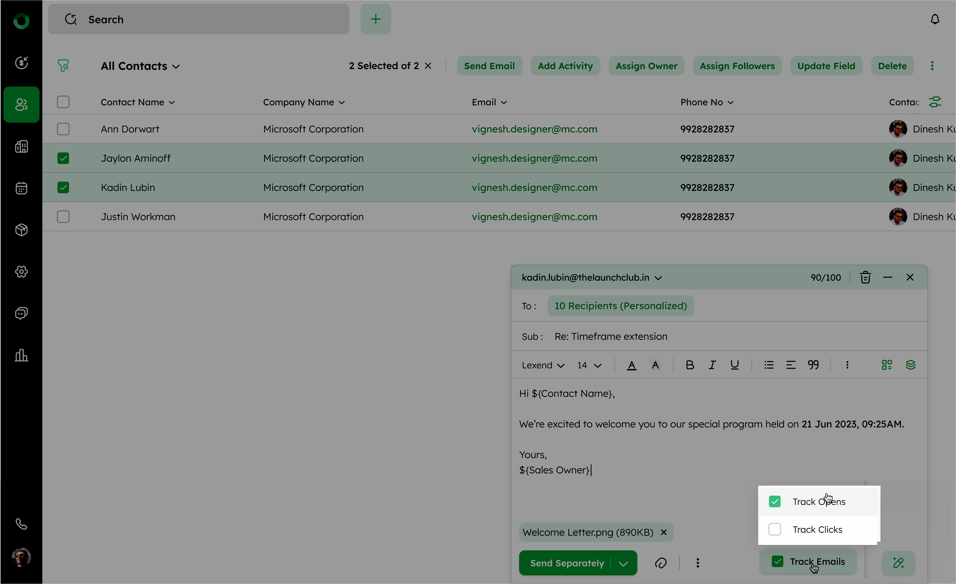
Task: Enable the Track Clicks checkbox
Action: (x=774, y=529)
